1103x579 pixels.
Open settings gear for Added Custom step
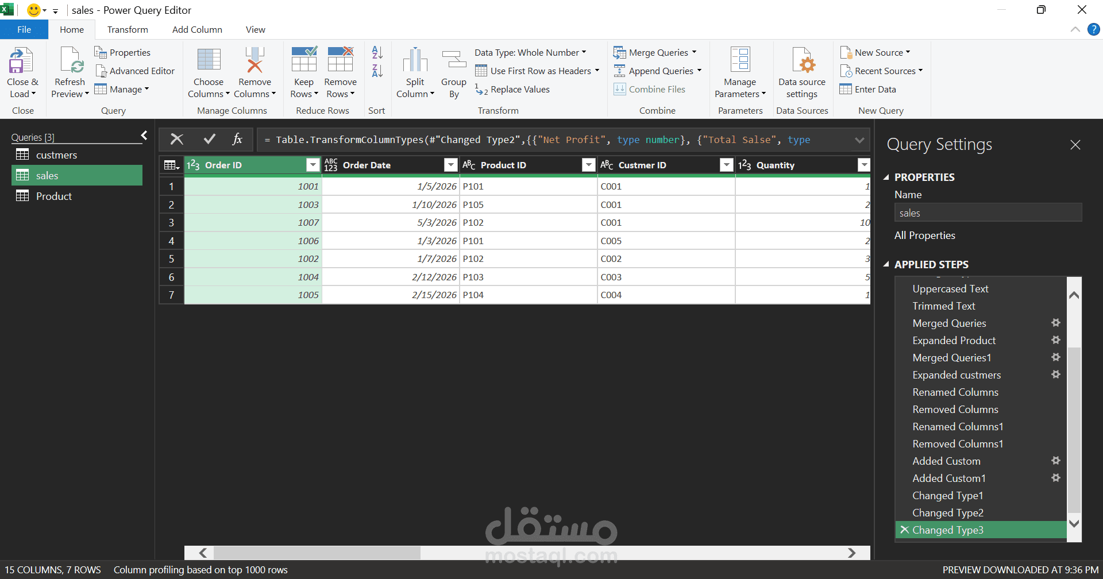point(1056,461)
